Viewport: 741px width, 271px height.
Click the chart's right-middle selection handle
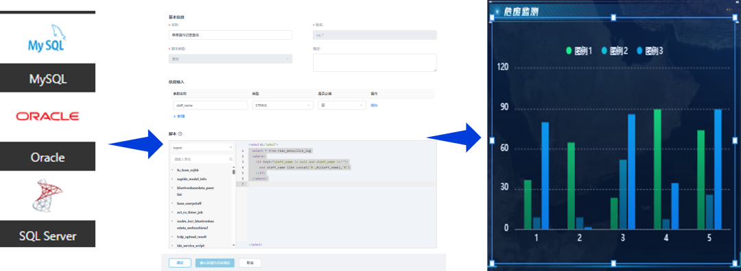point(734,140)
